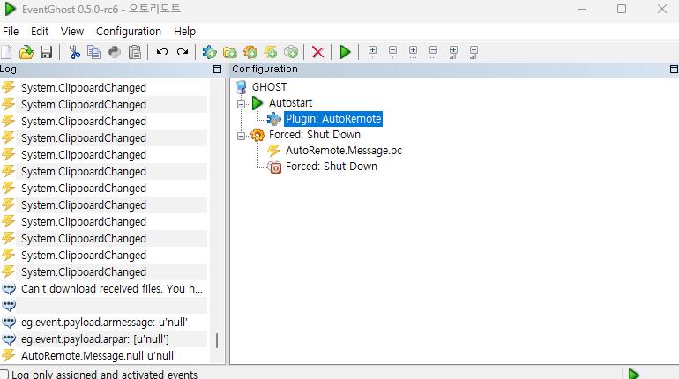Select the AutoRemote.Message.pc event item
Viewport: 679px width, 379px height.
pos(343,151)
